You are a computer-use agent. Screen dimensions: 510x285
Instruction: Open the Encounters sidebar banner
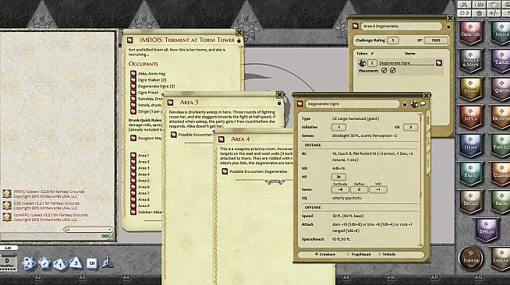tap(501, 117)
